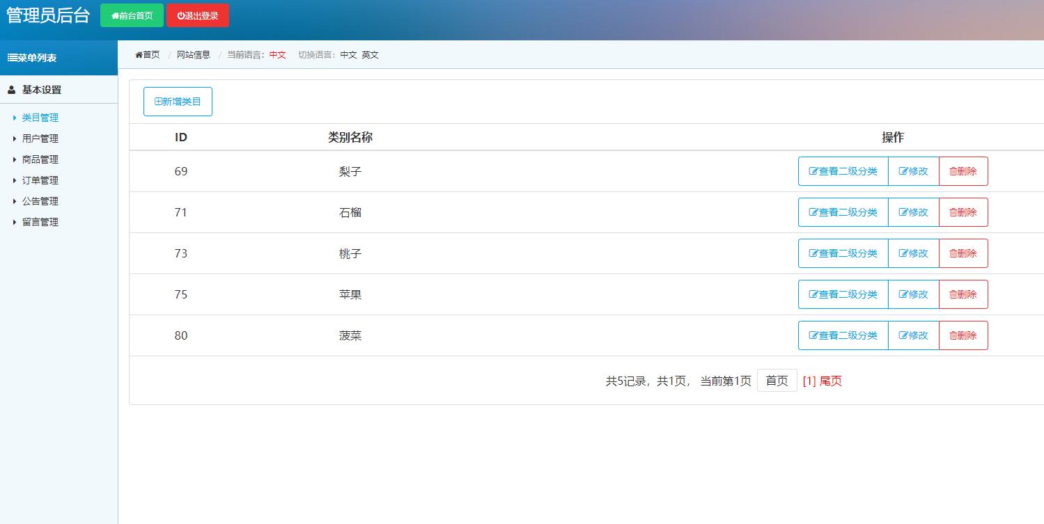Click the arrow beside 用户管理
This screenshot has width=1044, height=524.
15,138
